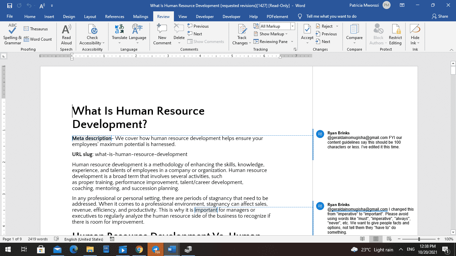Run the Check Accessibility tool
Viewport: 456px width, 256px height.
coord(92,34)
